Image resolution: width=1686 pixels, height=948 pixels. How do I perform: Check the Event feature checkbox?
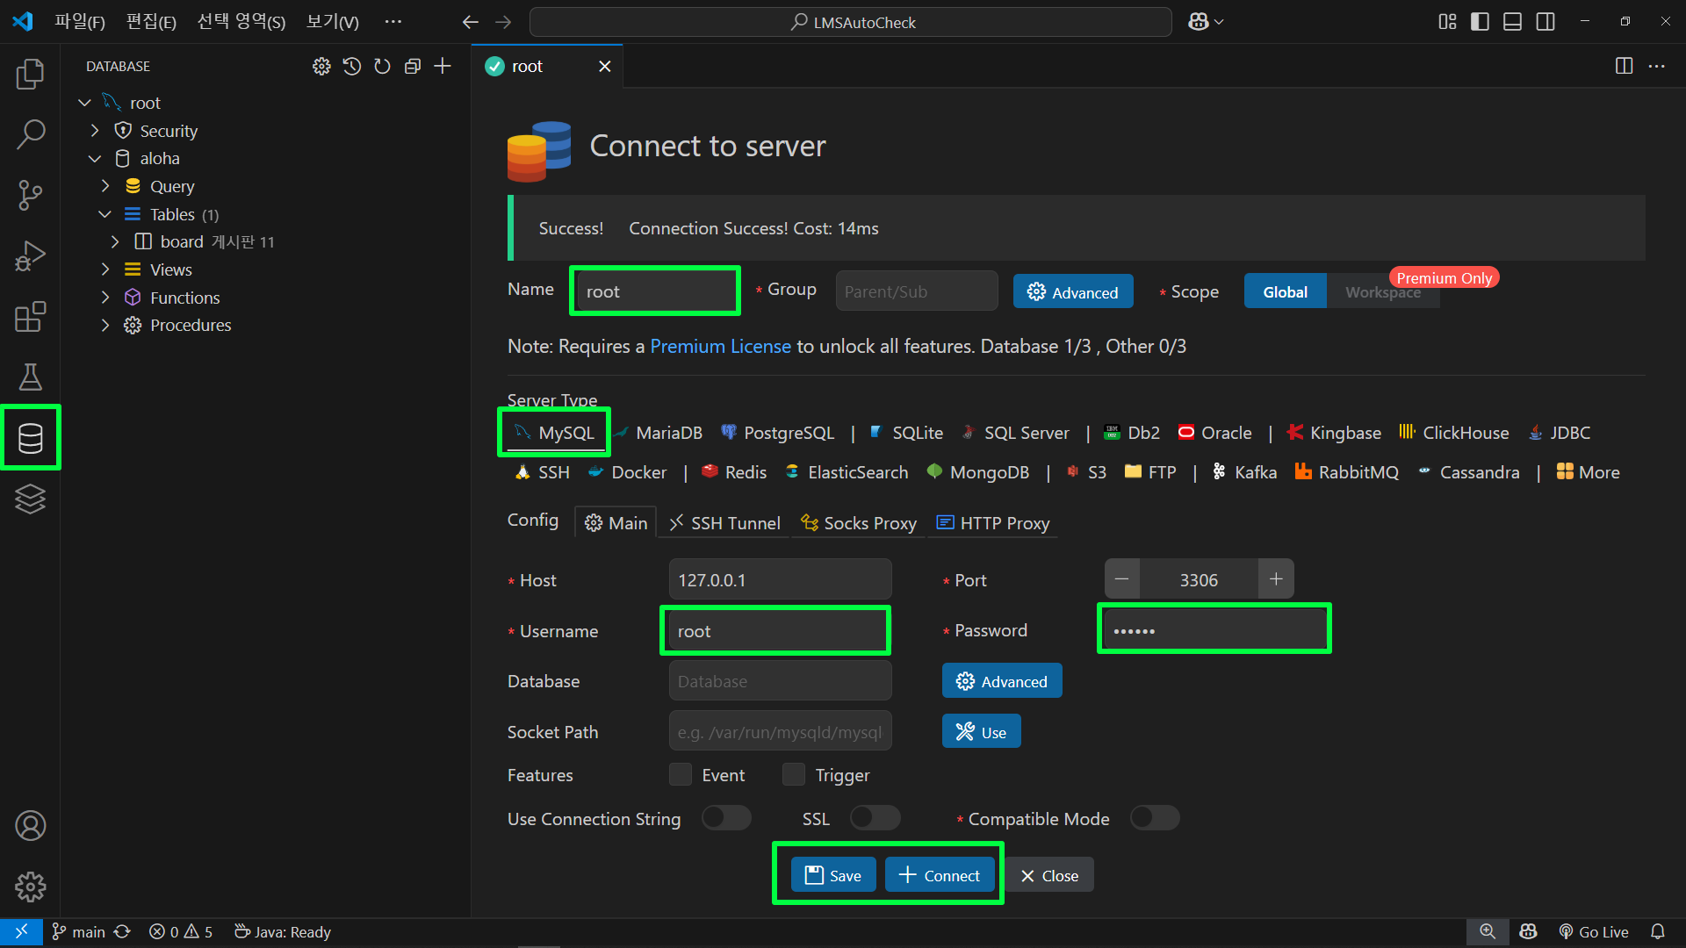681,774
